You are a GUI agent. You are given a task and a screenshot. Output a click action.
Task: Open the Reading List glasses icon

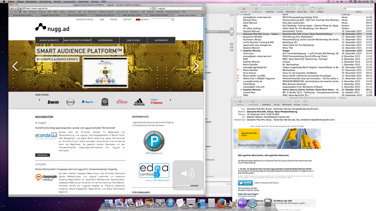11,12
